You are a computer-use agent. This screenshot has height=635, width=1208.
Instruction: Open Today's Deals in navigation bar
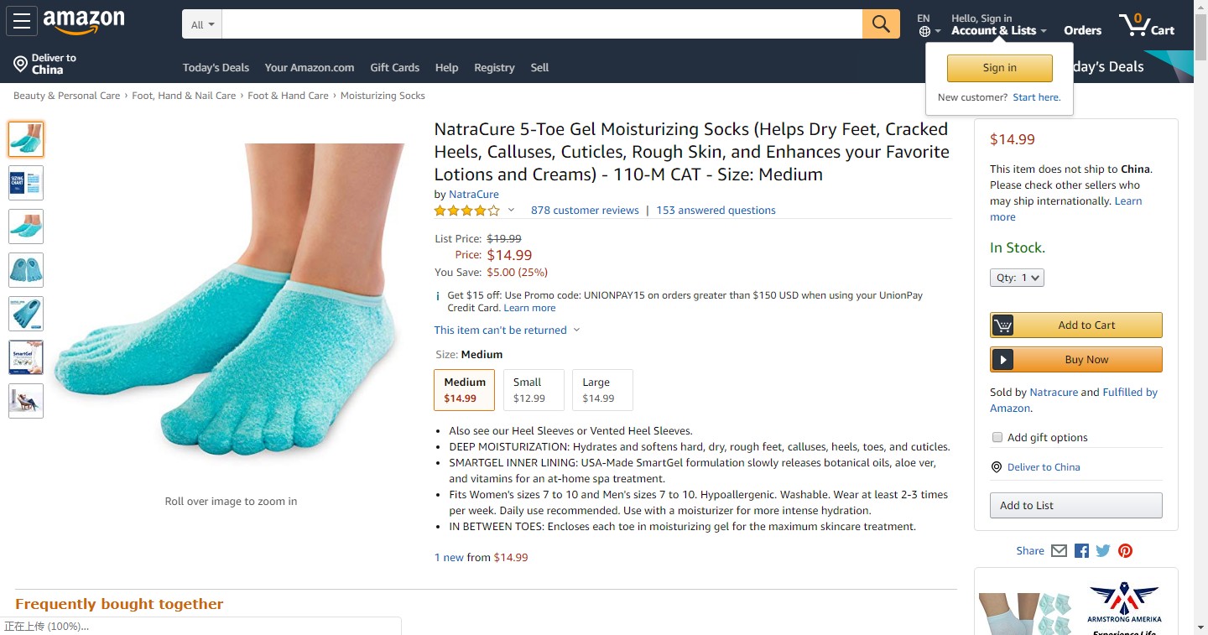point(216,68)
